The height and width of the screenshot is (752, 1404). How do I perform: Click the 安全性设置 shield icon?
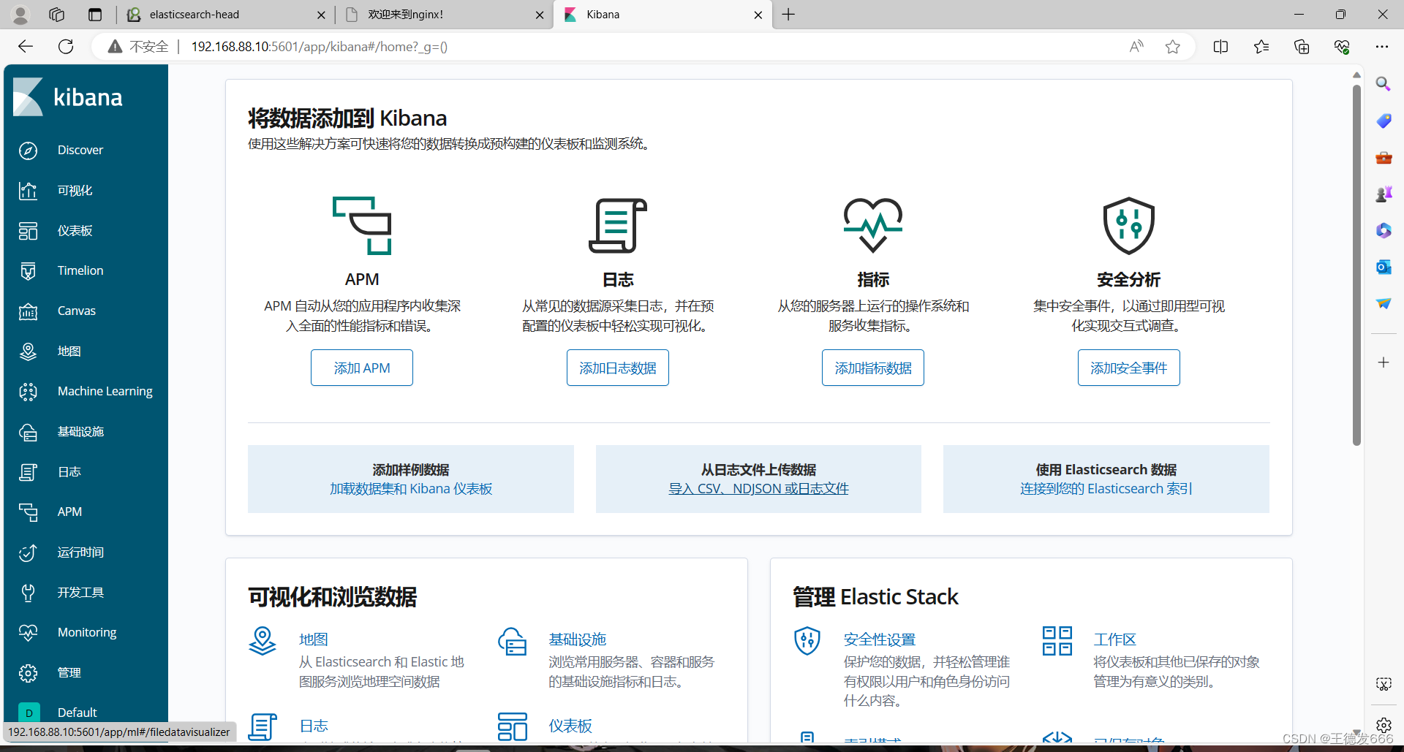point(807,641)
